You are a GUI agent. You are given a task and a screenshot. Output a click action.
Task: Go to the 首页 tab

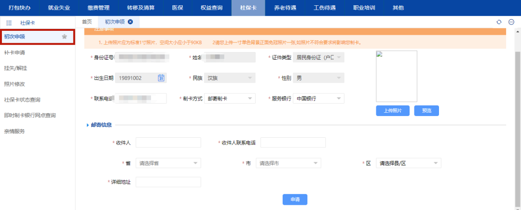[x=87, y=22]
